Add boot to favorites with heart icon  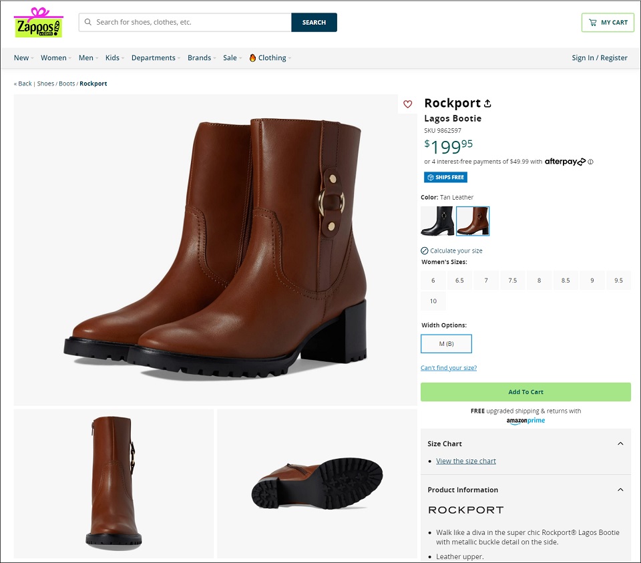[x=407, y=104]
